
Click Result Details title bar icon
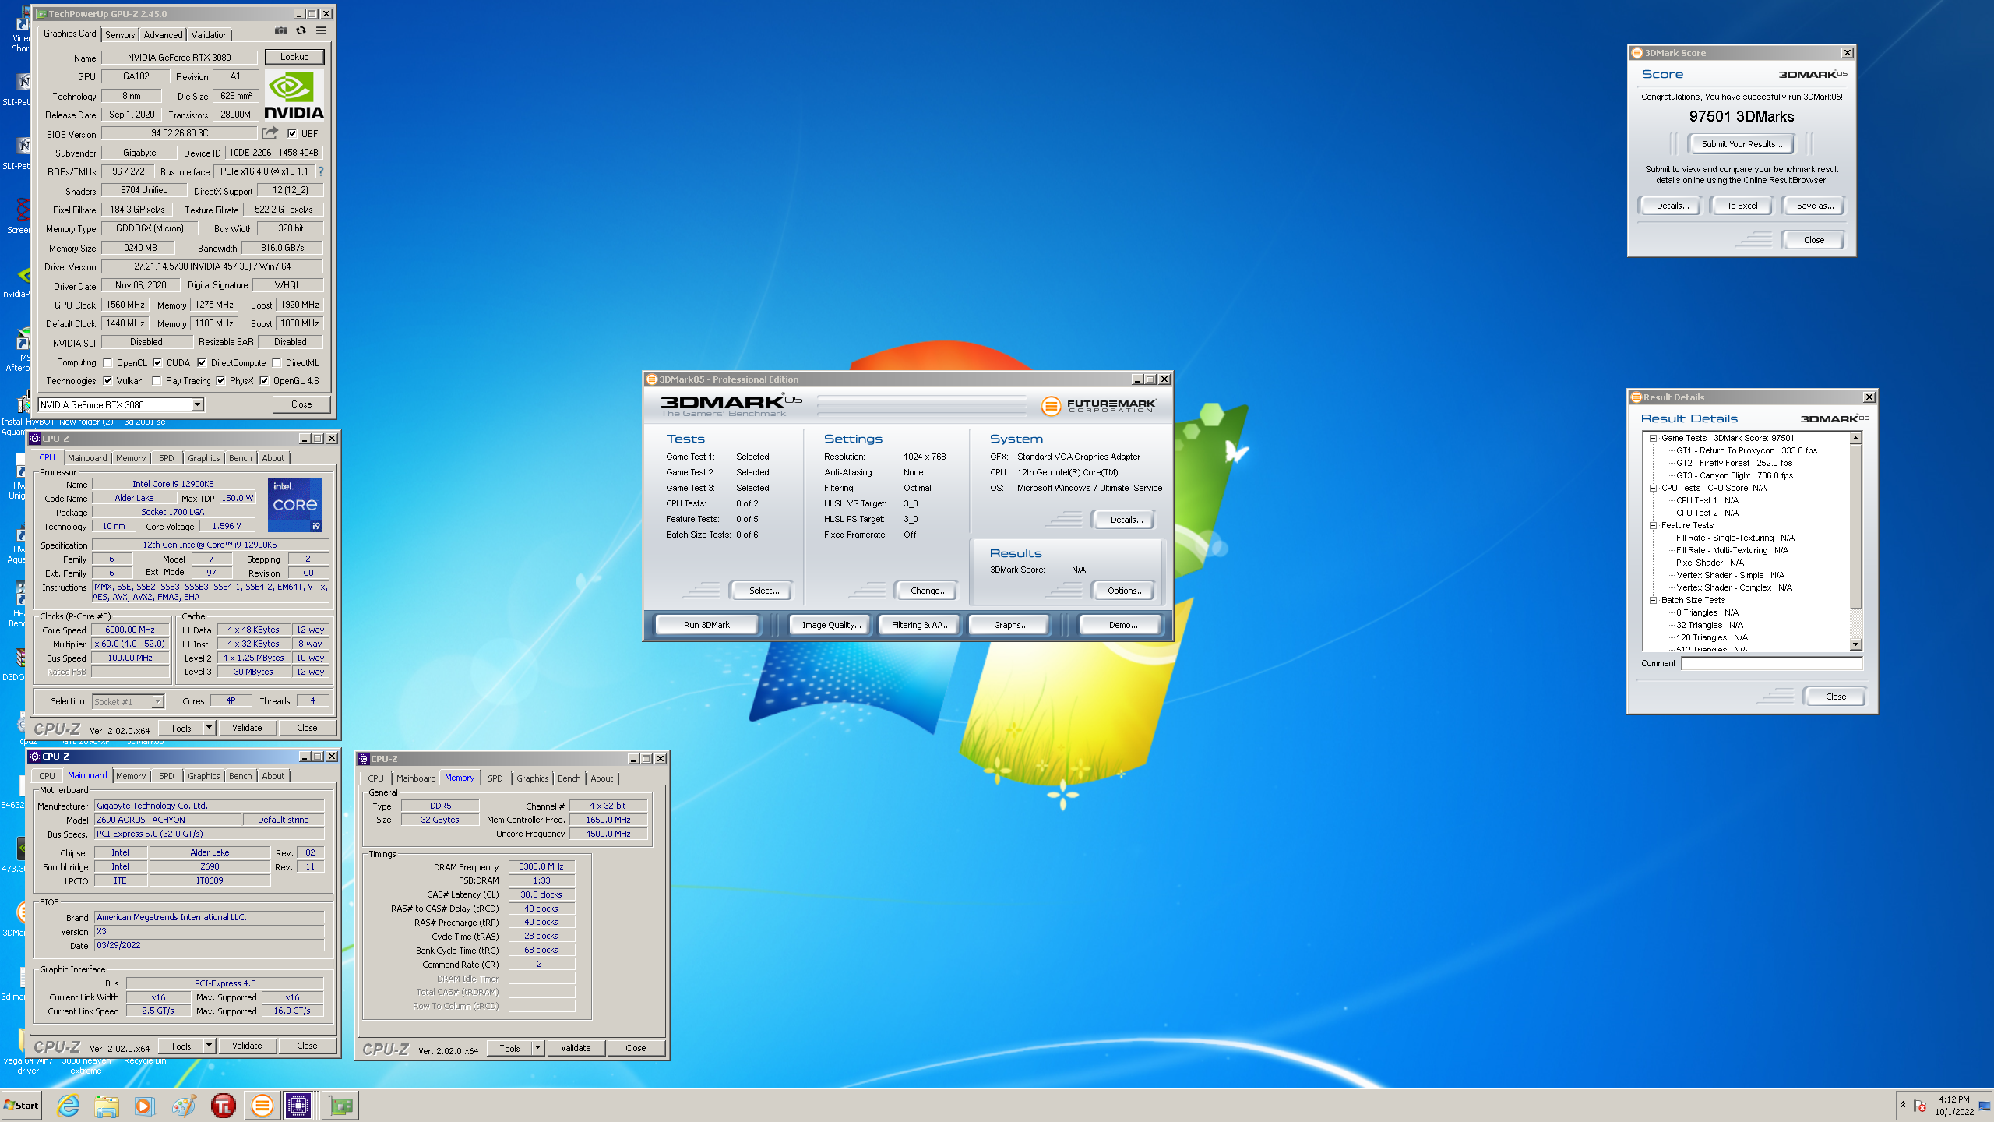click(1636, 397)
